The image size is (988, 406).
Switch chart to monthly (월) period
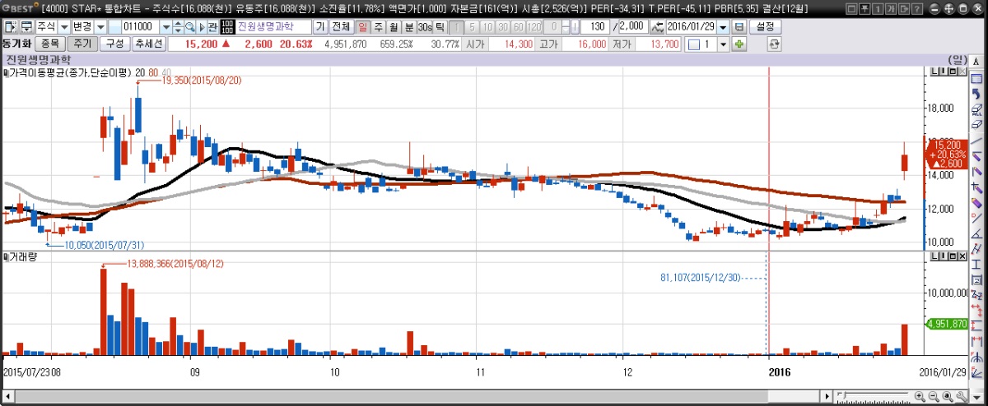coord(394,26)
